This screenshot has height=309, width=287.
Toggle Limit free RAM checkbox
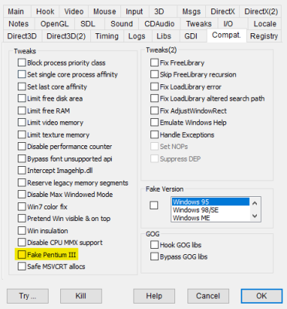click(x=22, y=110)
